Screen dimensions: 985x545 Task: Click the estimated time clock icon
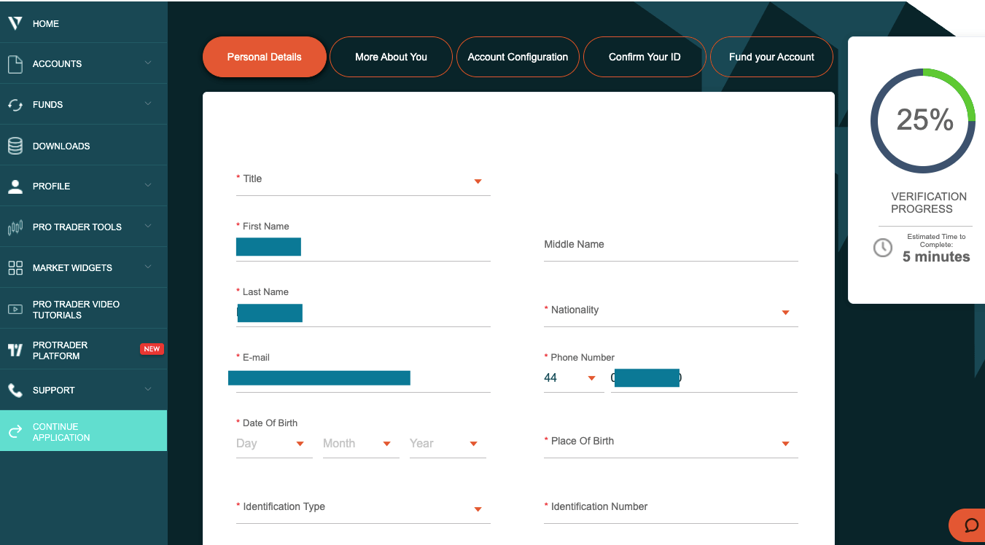click(x=883, y=248)
